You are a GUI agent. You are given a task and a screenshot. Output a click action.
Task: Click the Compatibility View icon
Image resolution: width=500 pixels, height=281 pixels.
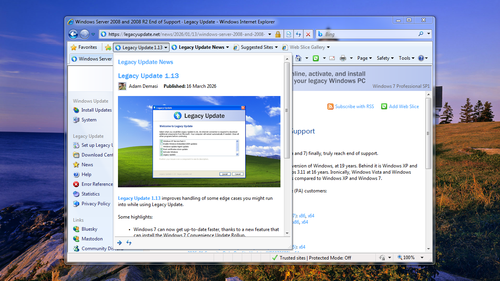coord(289,34)
